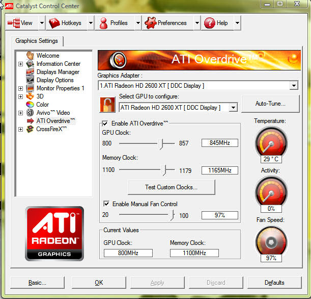Viewport: 311px width, 299px height.
Task: Click the Test Custom Clocks button
Action: tap(172, 187)
